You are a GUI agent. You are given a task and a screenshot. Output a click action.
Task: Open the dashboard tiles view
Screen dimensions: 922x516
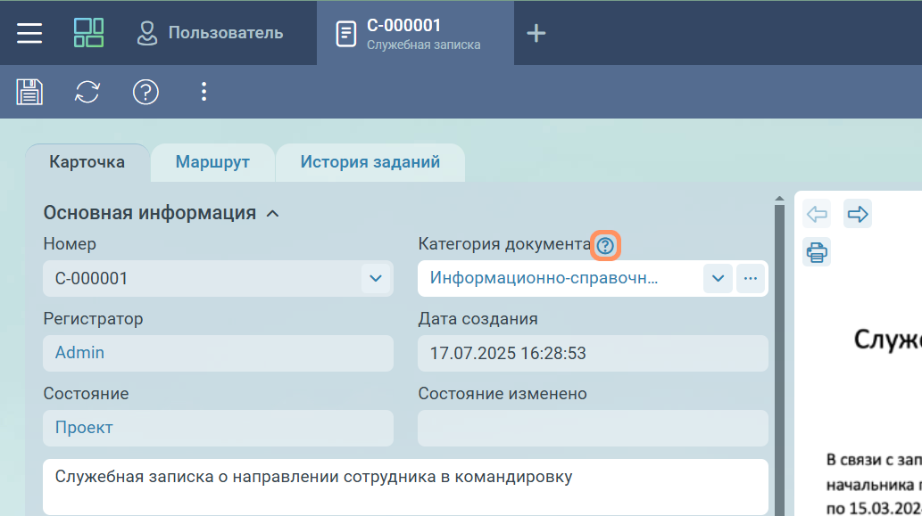click(x=88, y=33)
